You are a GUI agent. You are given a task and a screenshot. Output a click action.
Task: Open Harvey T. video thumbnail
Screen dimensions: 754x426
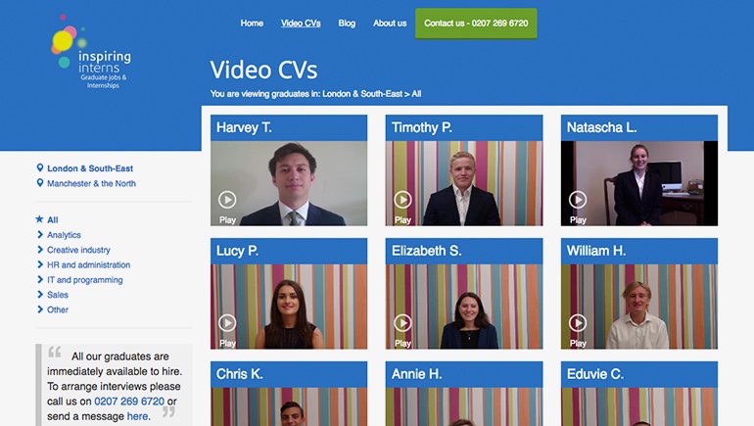coord(289,183)
